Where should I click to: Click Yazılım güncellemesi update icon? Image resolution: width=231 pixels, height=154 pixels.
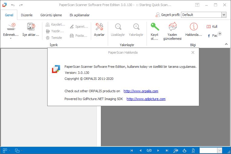[173, 27]
